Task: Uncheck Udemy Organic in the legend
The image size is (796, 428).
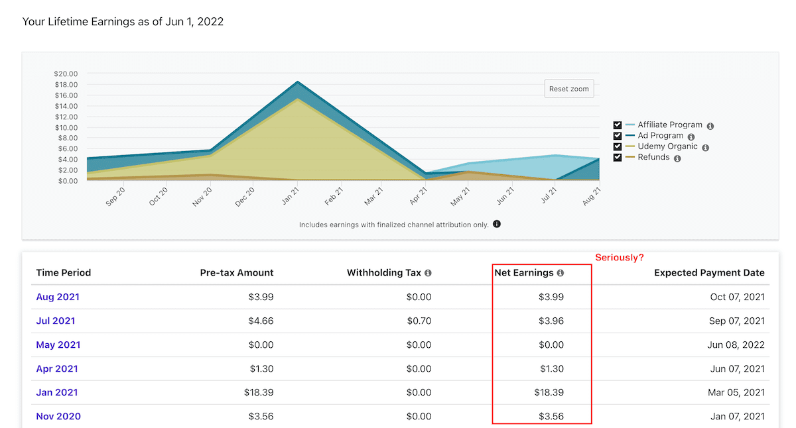Action: coord(617,146)
